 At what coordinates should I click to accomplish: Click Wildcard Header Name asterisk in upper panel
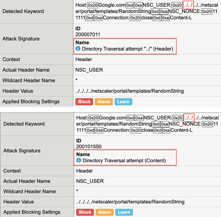77,80
